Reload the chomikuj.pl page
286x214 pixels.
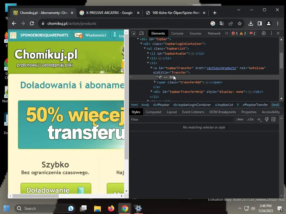point(32,23)
